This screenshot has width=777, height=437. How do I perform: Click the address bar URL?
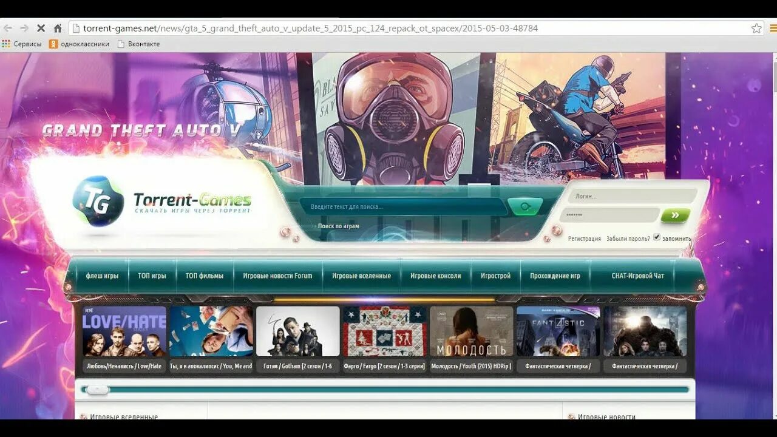pyautogui.click(x=310, y=28)
